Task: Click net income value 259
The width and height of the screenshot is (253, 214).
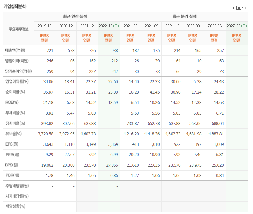Action: click(x=50, y=72)
